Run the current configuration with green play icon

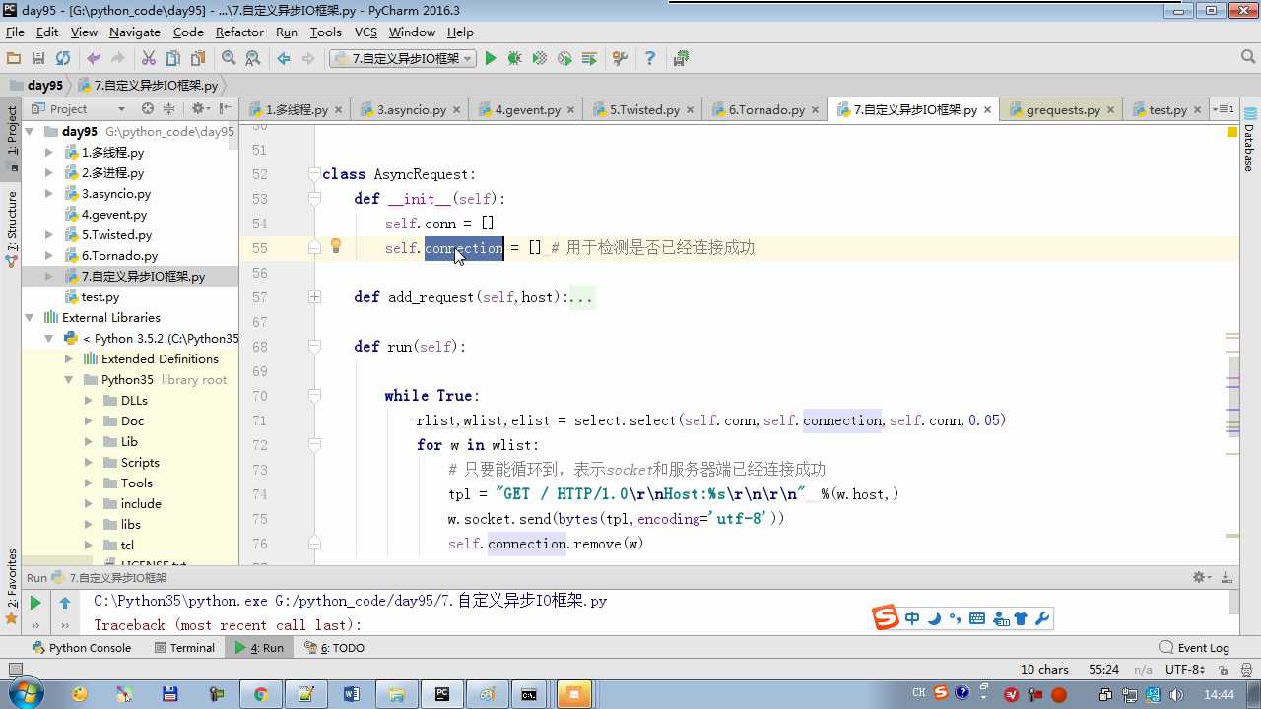coord(490,59)
